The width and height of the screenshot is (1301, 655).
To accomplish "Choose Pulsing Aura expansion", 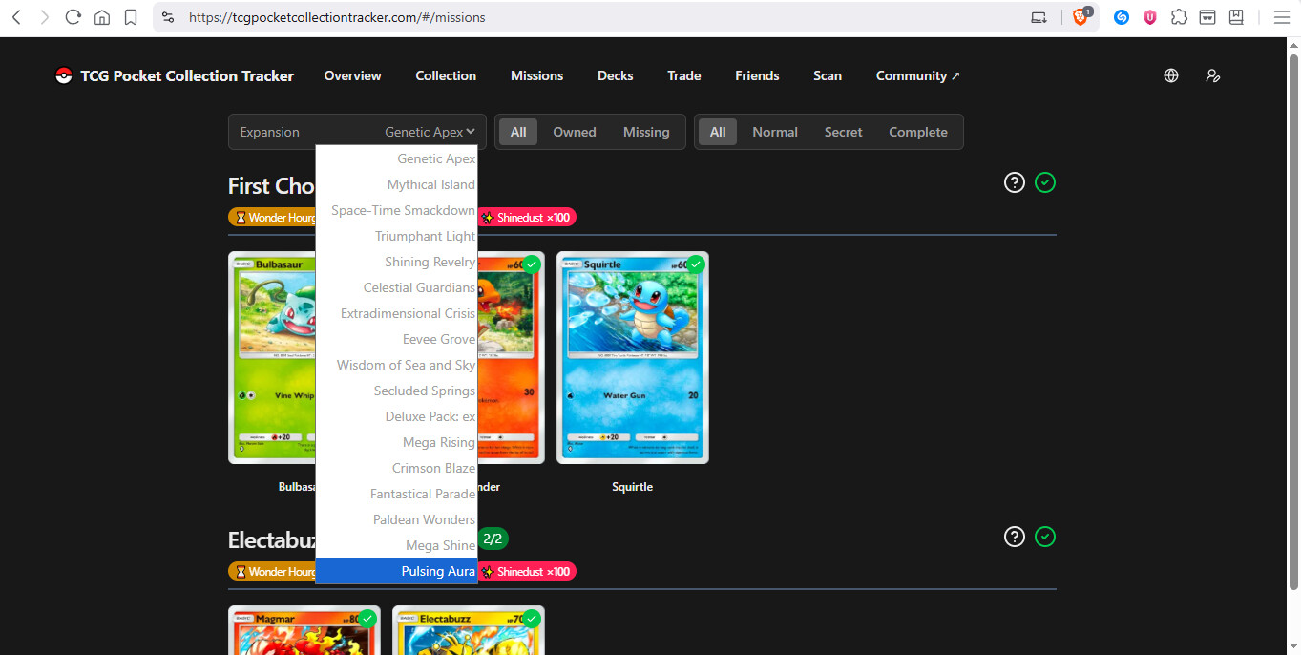I will pos(397,571).
